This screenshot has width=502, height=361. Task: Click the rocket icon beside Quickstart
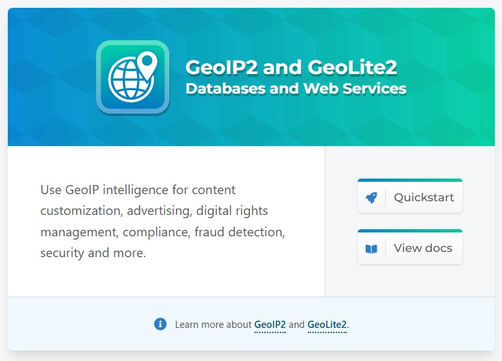(371, 197)
